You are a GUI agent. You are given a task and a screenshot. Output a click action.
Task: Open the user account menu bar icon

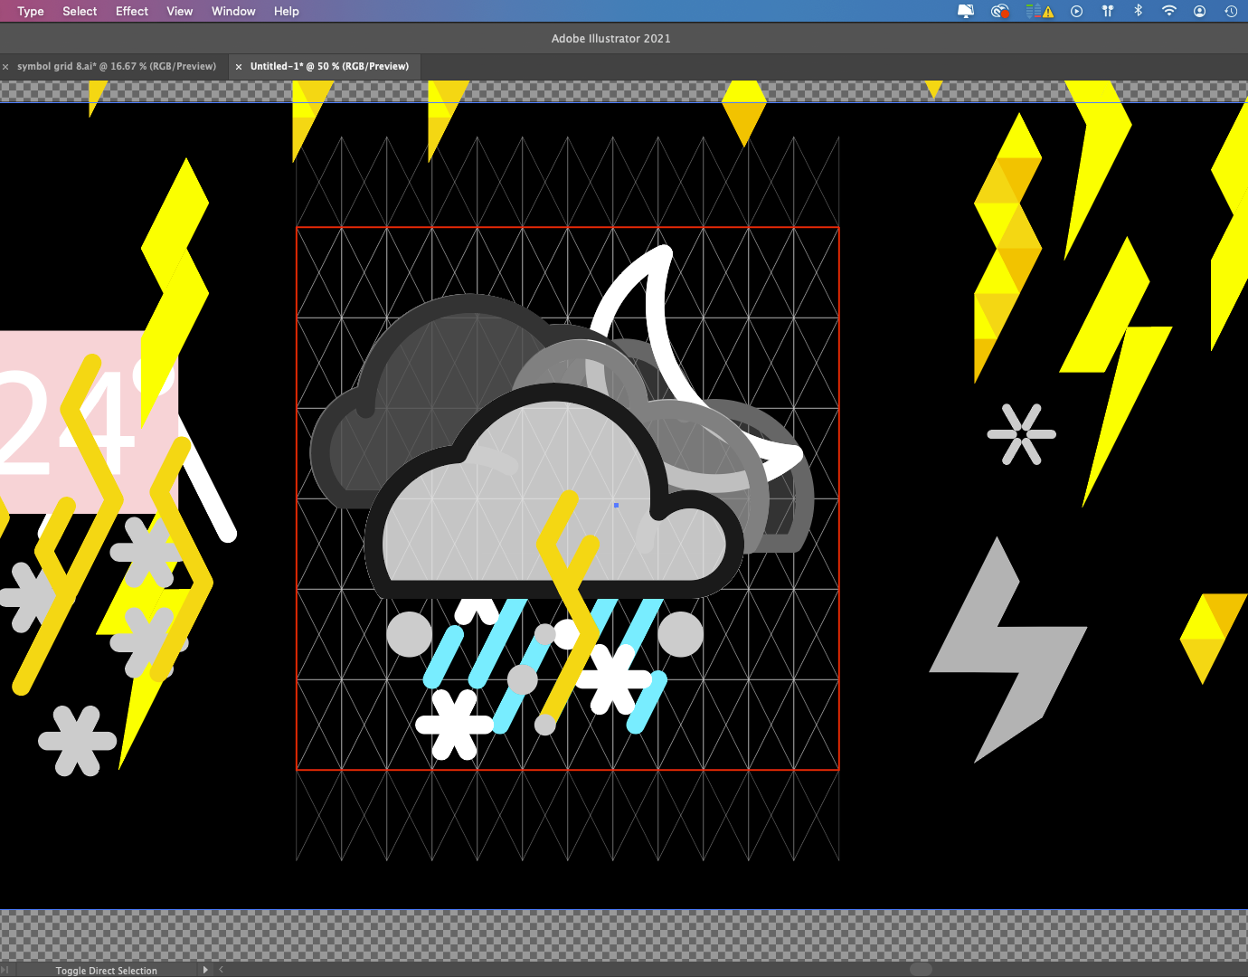coord(1199,11)
